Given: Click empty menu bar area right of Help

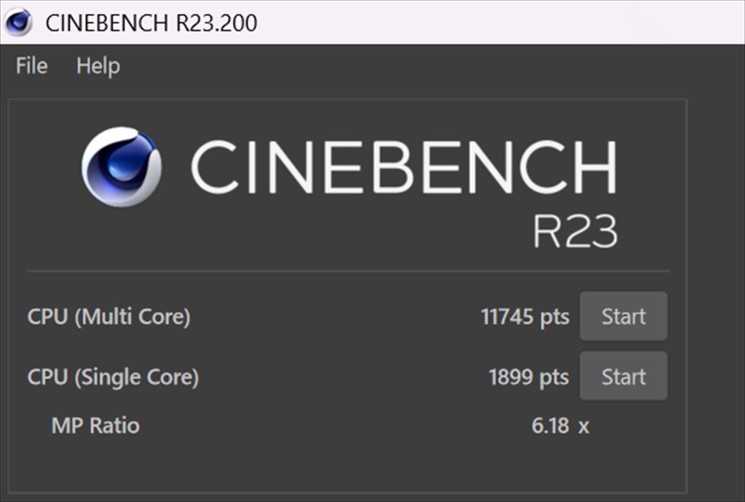Looking at the screenshot, I should 404,66.
